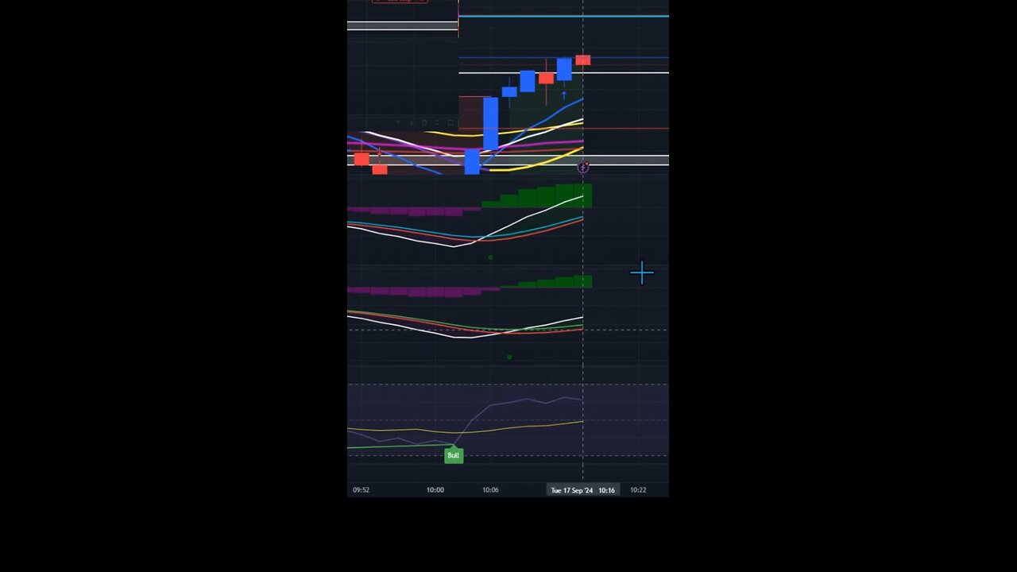
Task: Click the purple lightning event icon on the chart
Action: [583, 168]
